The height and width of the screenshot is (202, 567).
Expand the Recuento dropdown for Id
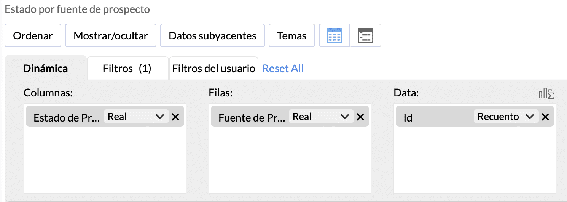506,117
